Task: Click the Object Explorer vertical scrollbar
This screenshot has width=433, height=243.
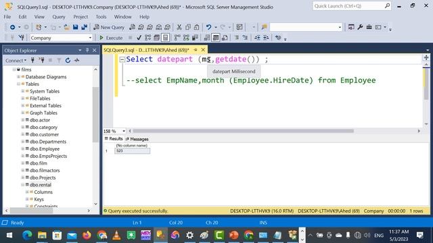Action: coord(95,114)
